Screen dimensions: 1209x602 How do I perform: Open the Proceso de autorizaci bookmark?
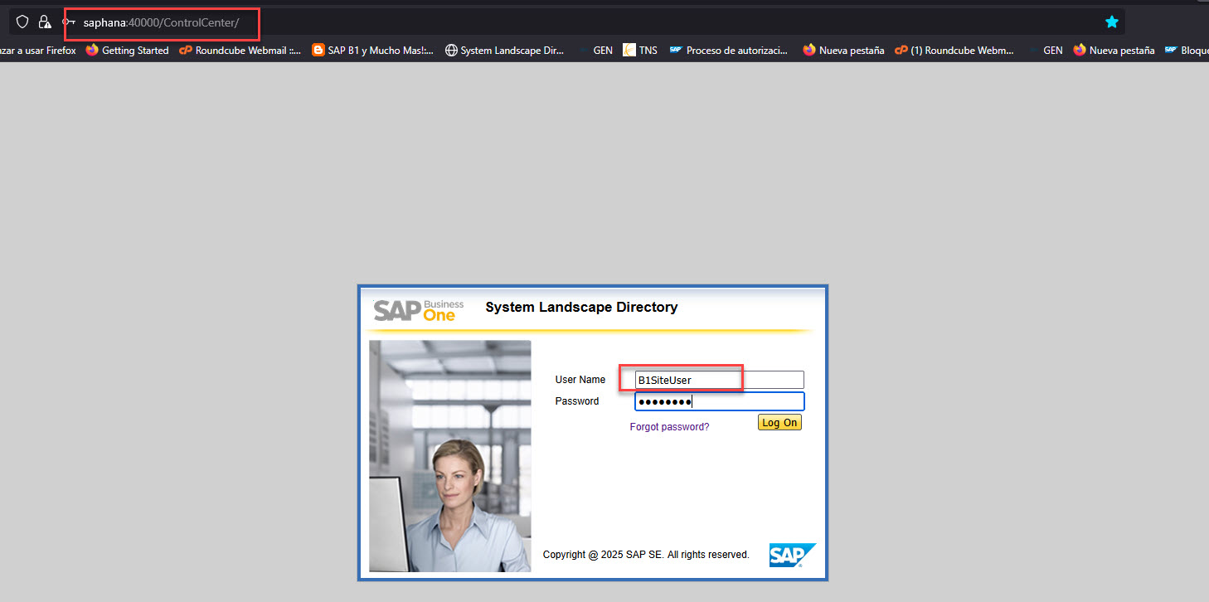coord(729,51)
